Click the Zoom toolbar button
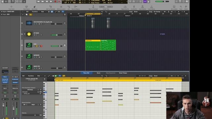 (181, 7)
